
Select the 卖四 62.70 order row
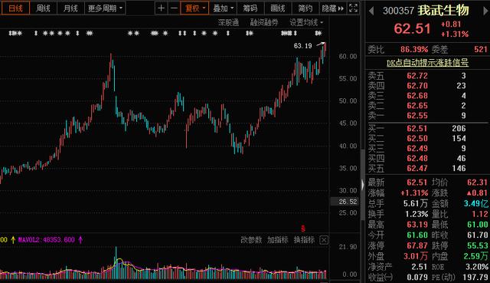(427, 86)
